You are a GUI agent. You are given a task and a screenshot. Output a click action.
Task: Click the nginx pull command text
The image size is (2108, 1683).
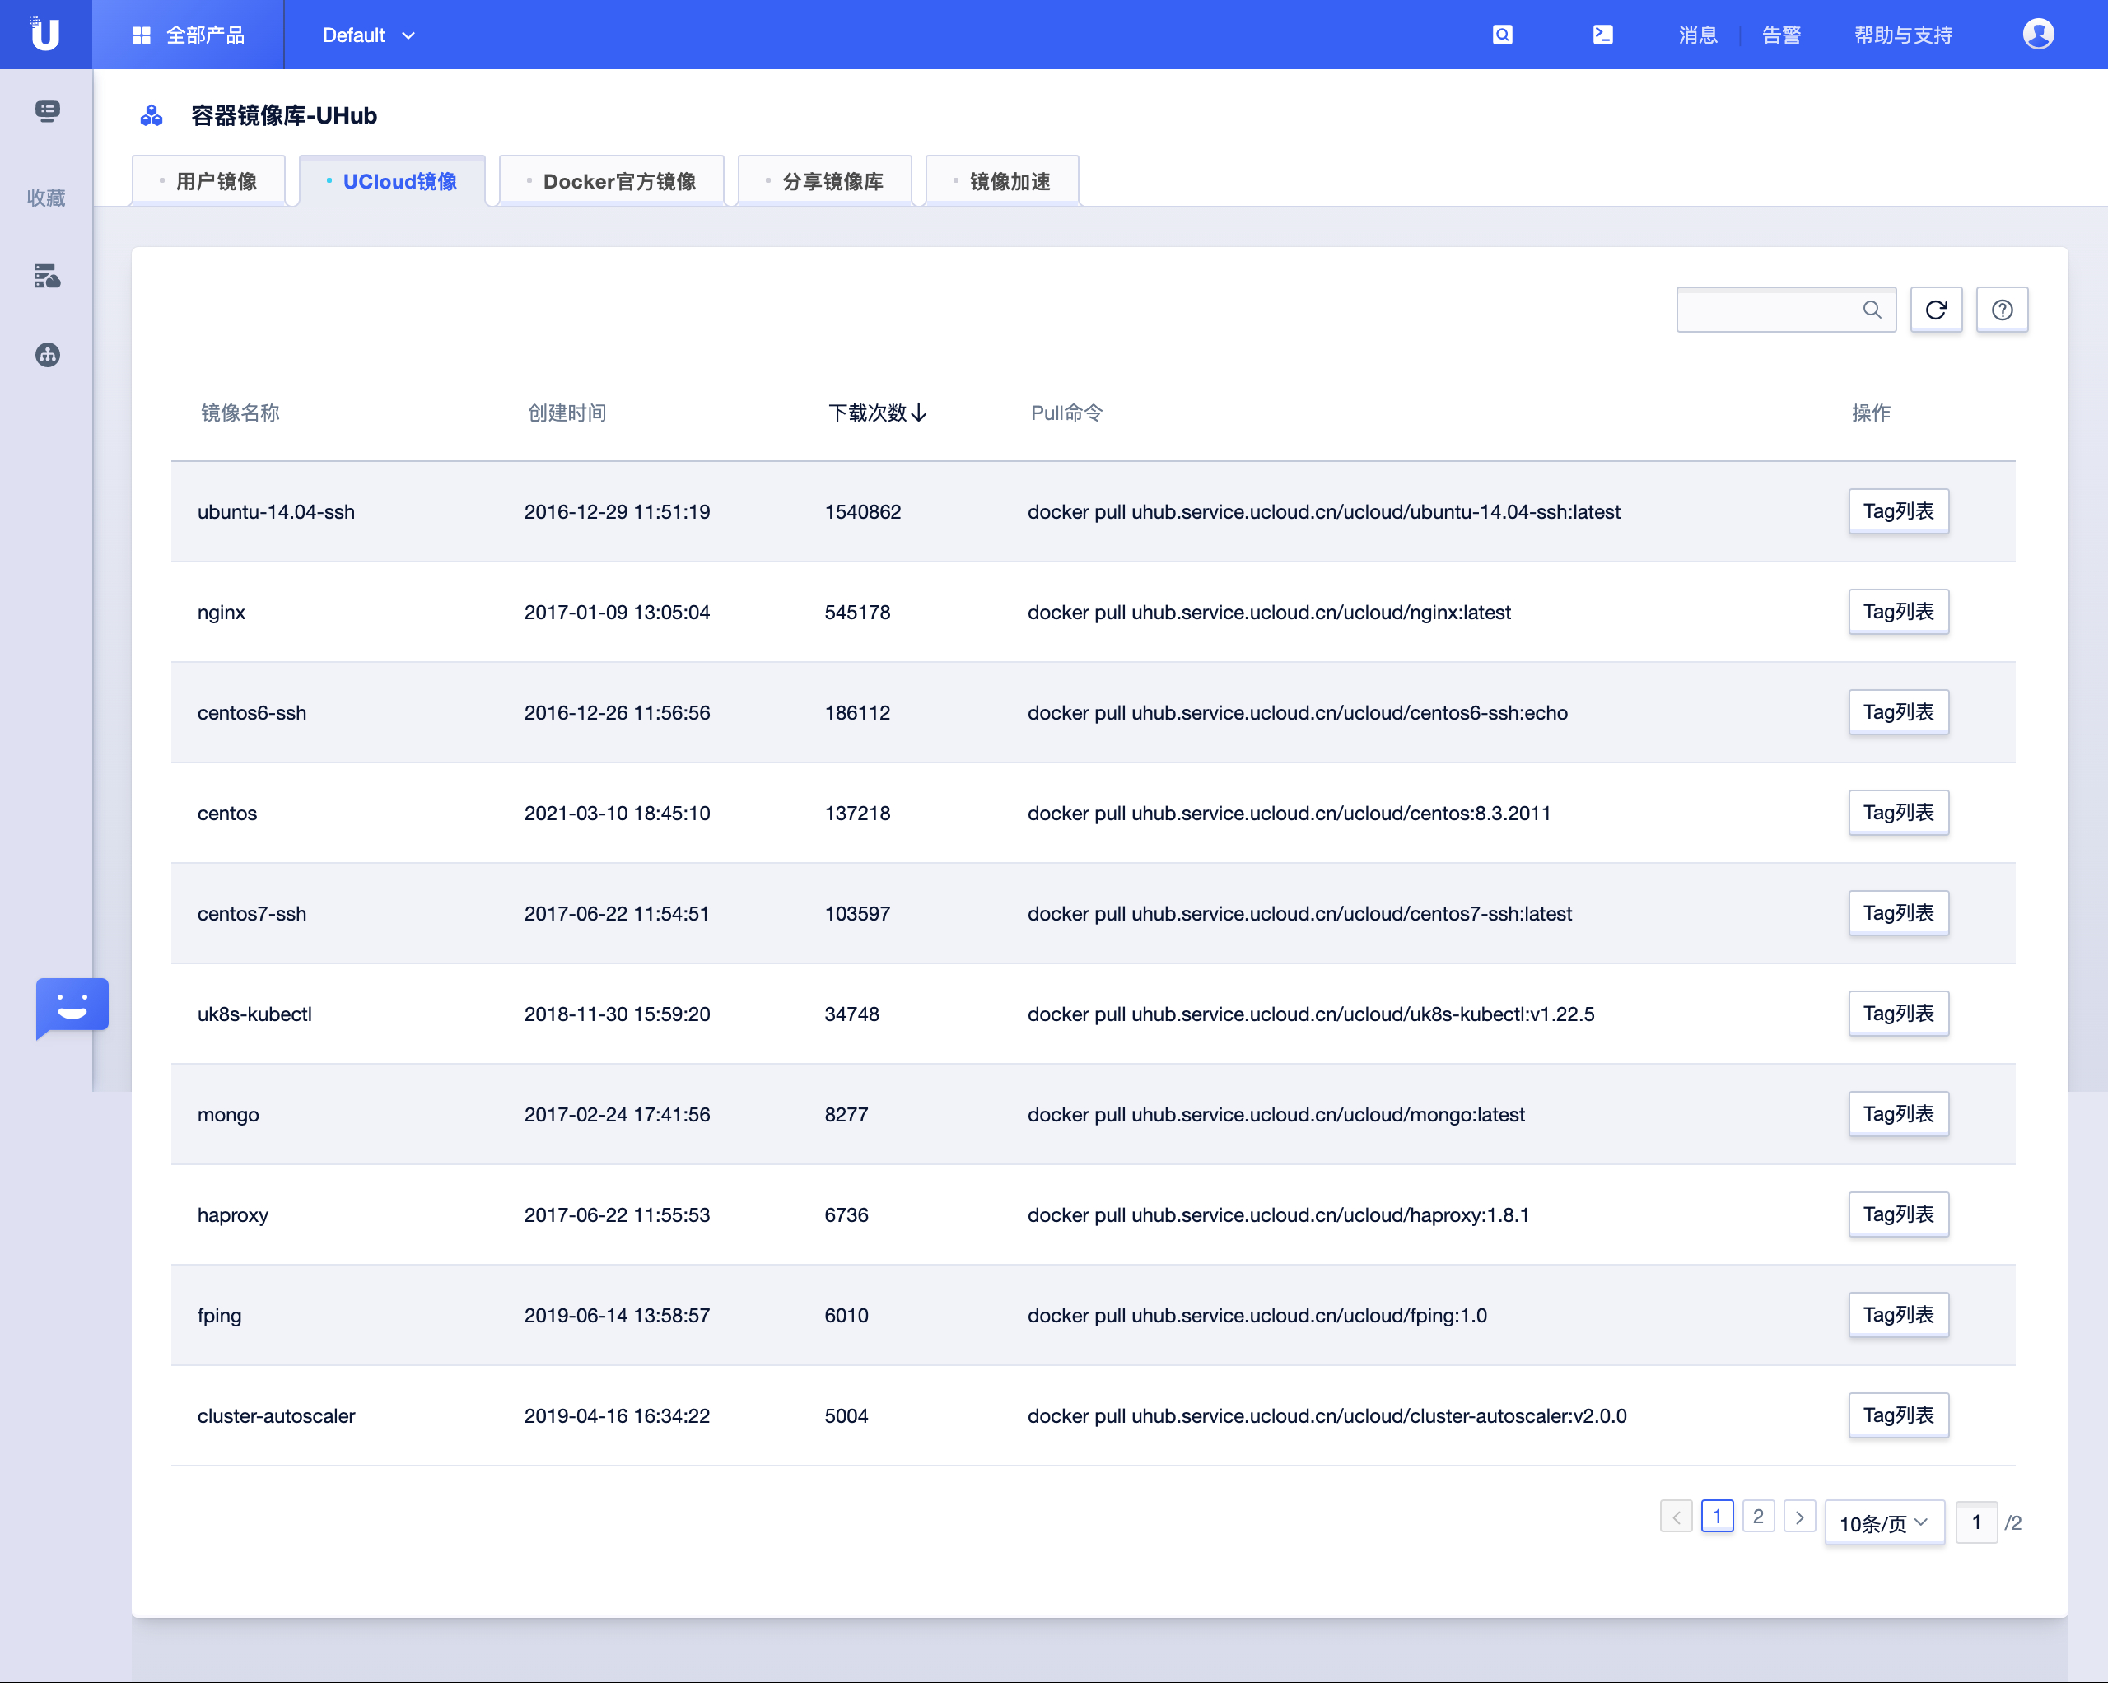coord(1269,612)
